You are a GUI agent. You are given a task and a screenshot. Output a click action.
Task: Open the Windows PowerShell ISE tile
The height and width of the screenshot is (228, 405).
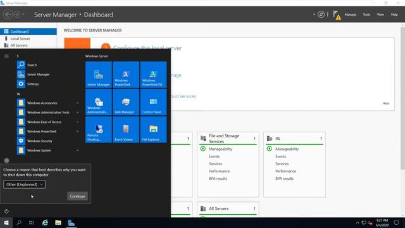coord(153,75)
